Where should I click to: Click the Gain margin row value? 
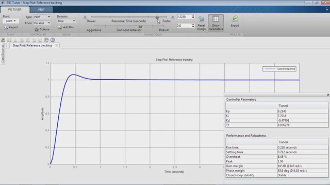click(303, 166)
